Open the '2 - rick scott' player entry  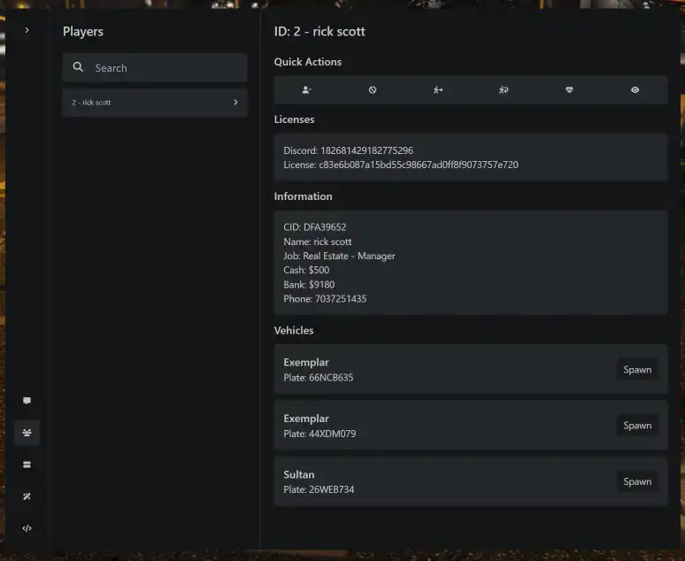pyautogui.click(x=155, y=103)
